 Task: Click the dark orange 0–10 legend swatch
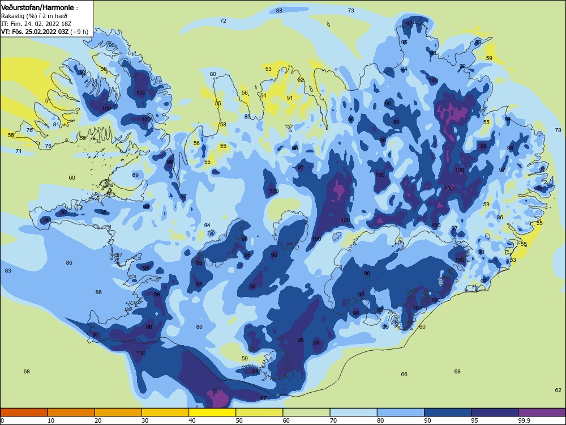coord(24,413)
